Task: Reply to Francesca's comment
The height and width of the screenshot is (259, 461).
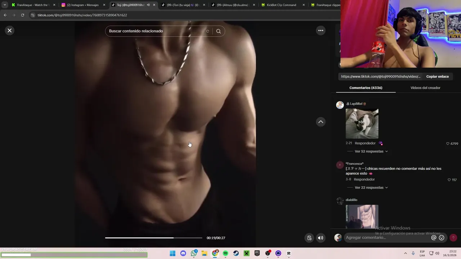Action: coord(364,180)
